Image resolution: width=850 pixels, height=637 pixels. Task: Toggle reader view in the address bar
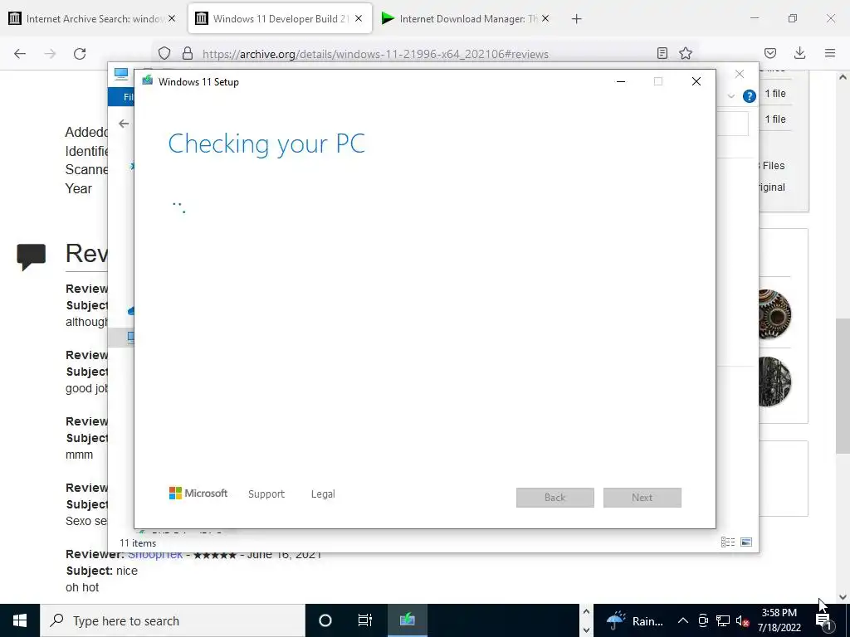tap(662, 53)
